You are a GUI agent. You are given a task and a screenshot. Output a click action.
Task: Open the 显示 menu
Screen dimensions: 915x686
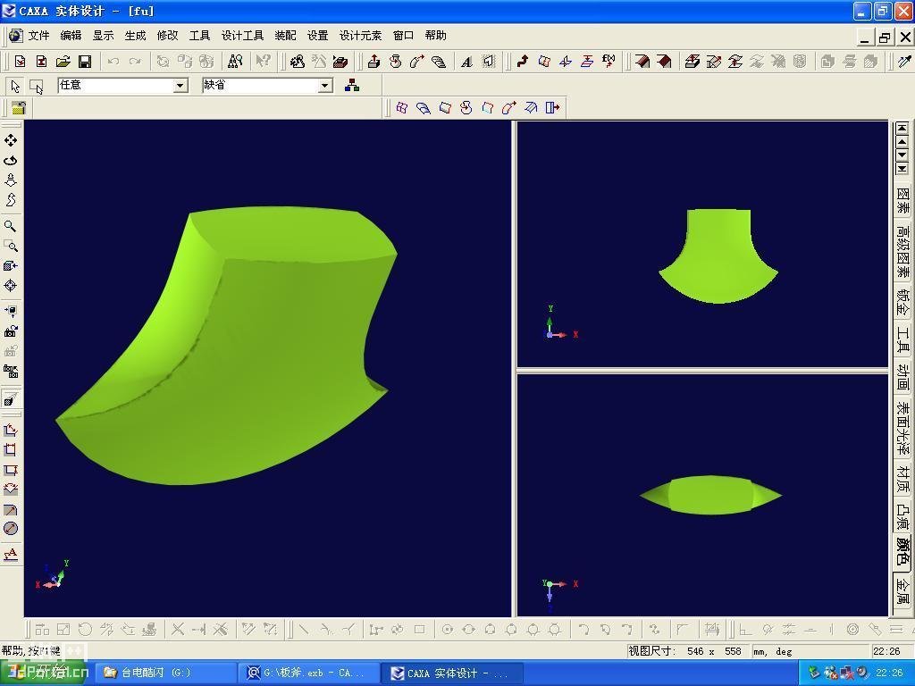[104, 36]
